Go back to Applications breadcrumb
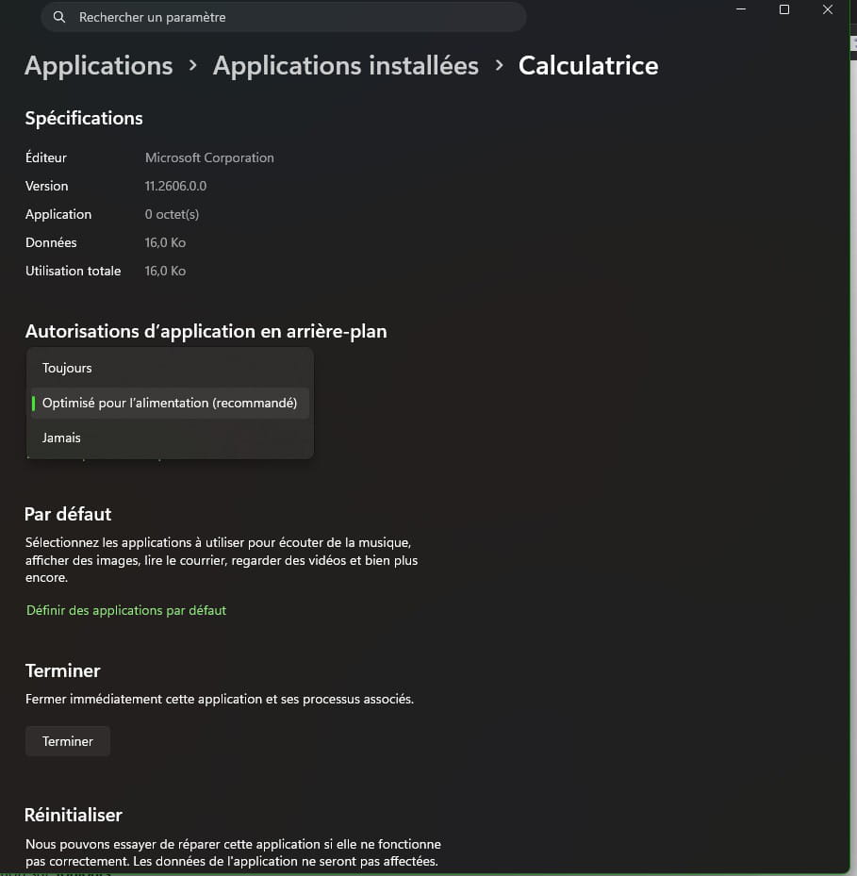The image size is (857, 876). (x=99, y=65)
